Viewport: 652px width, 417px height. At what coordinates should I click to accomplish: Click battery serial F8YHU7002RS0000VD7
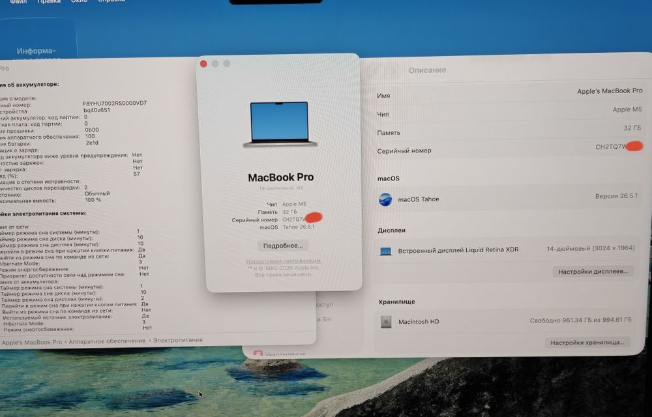click(x=115, y=104)
